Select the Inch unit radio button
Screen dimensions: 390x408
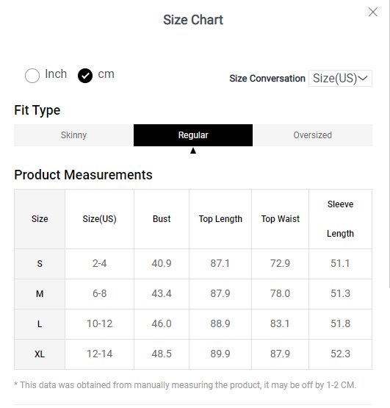click(x=32, y=76)
